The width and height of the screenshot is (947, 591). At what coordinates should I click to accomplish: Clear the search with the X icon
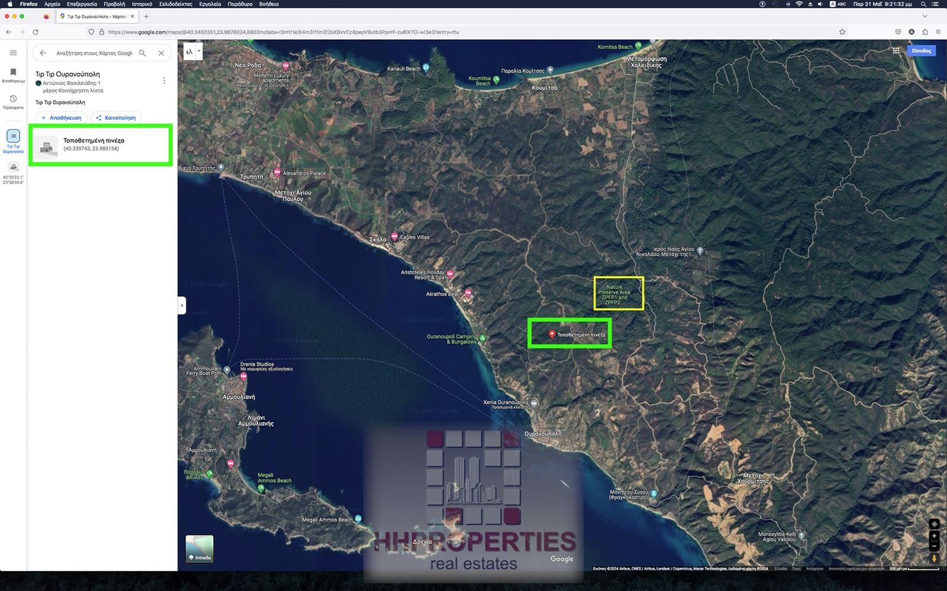(x=161, y=53)
